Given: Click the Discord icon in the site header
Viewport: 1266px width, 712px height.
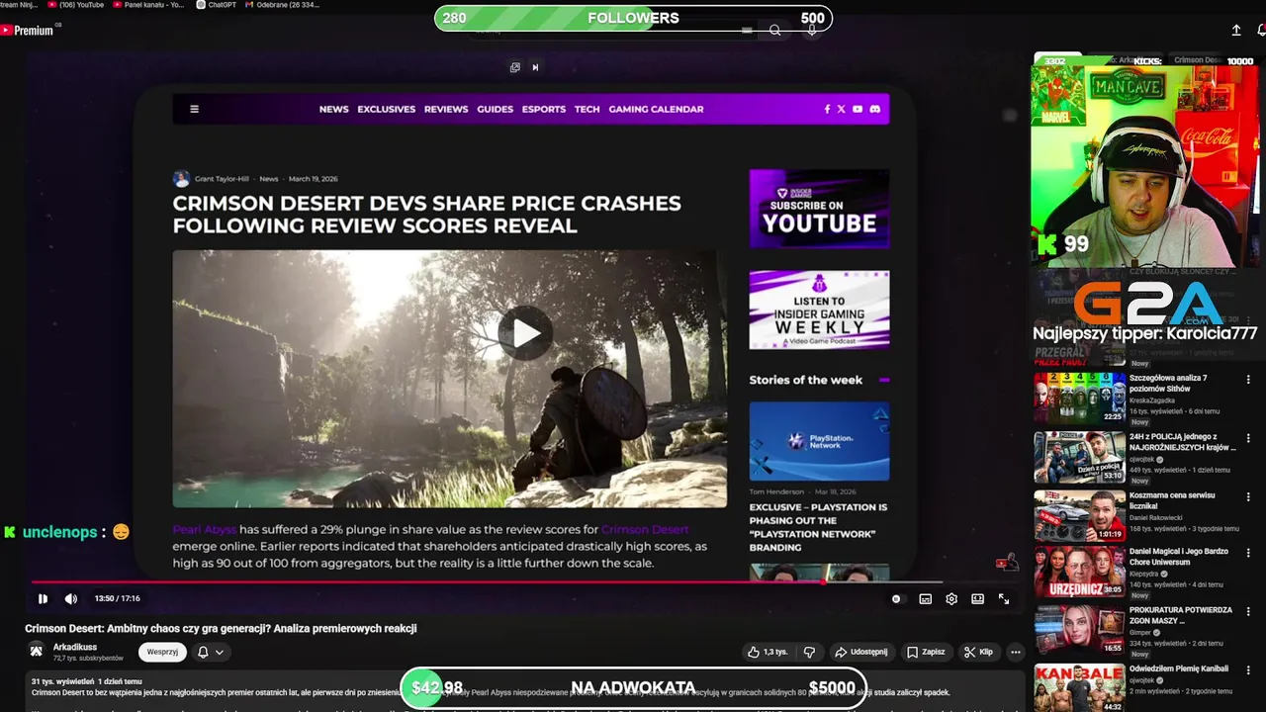Looking at the screenshot, I should click(x=874, y=109).
